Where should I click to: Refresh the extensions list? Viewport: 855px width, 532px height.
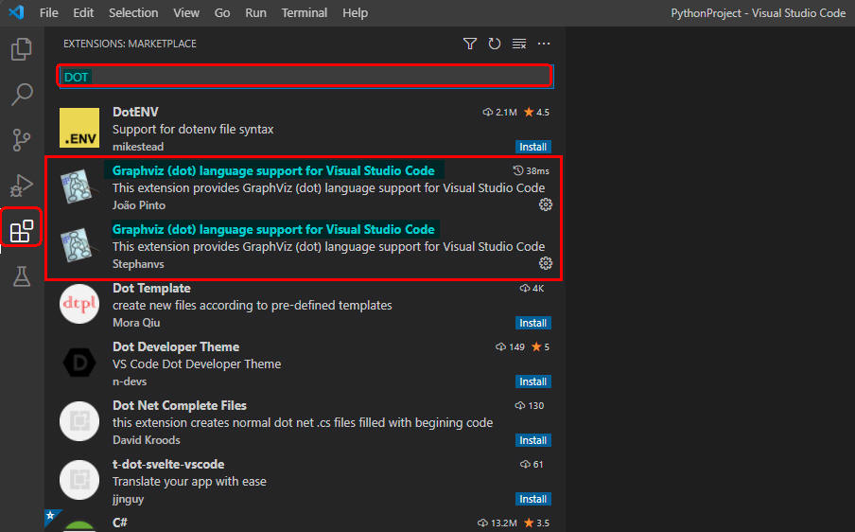tap(494, 44)
